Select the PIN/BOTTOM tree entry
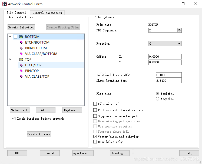The image size is (202, 164). pos(36,48)
